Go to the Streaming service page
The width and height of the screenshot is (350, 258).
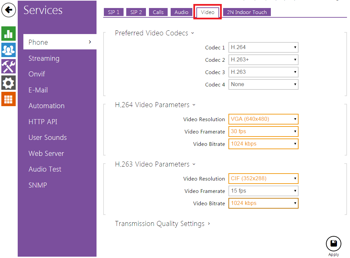pyautogui.click(x=44, y=58)
